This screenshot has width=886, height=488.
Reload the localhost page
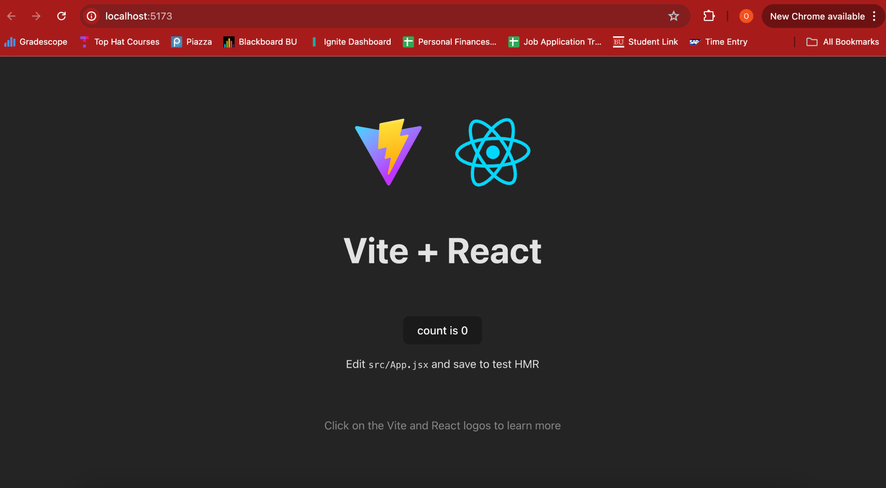[x=61, y=16]
